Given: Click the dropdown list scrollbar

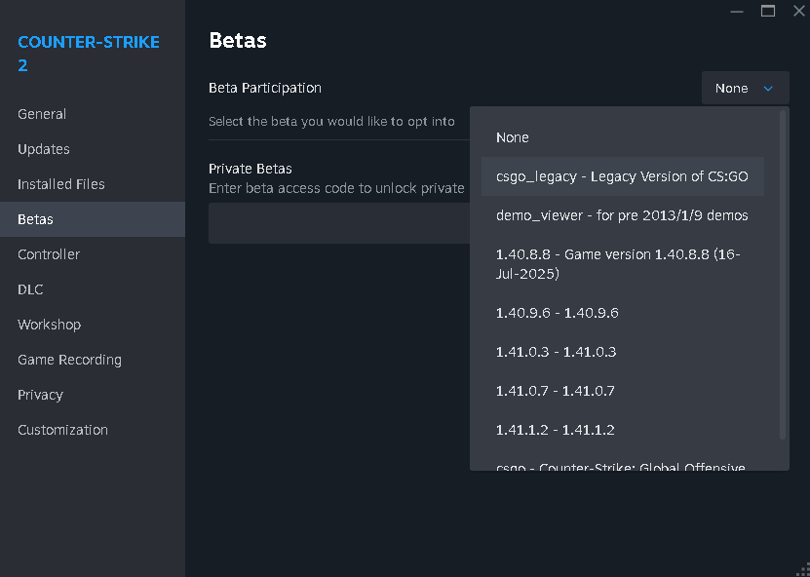Looking at the screenshot, I should coord(782,273).
